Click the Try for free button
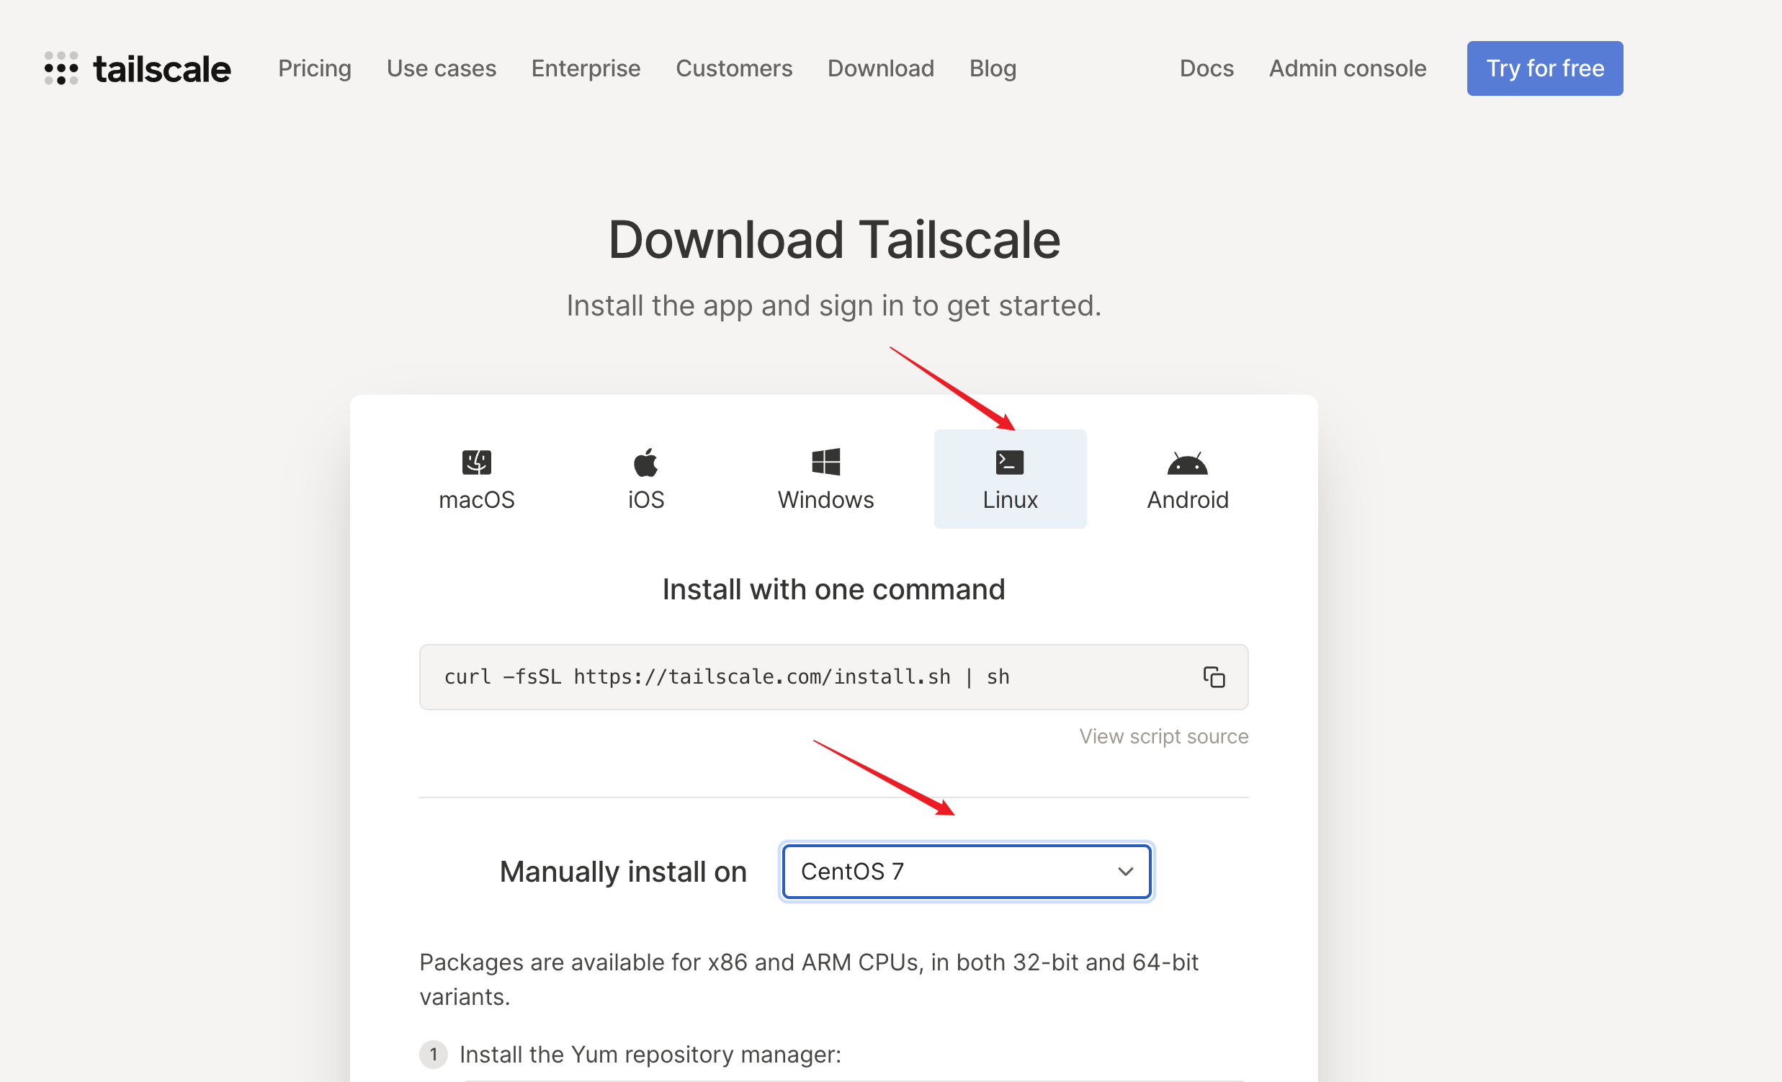The image size is (1782, 1082). pos(1545,68)
